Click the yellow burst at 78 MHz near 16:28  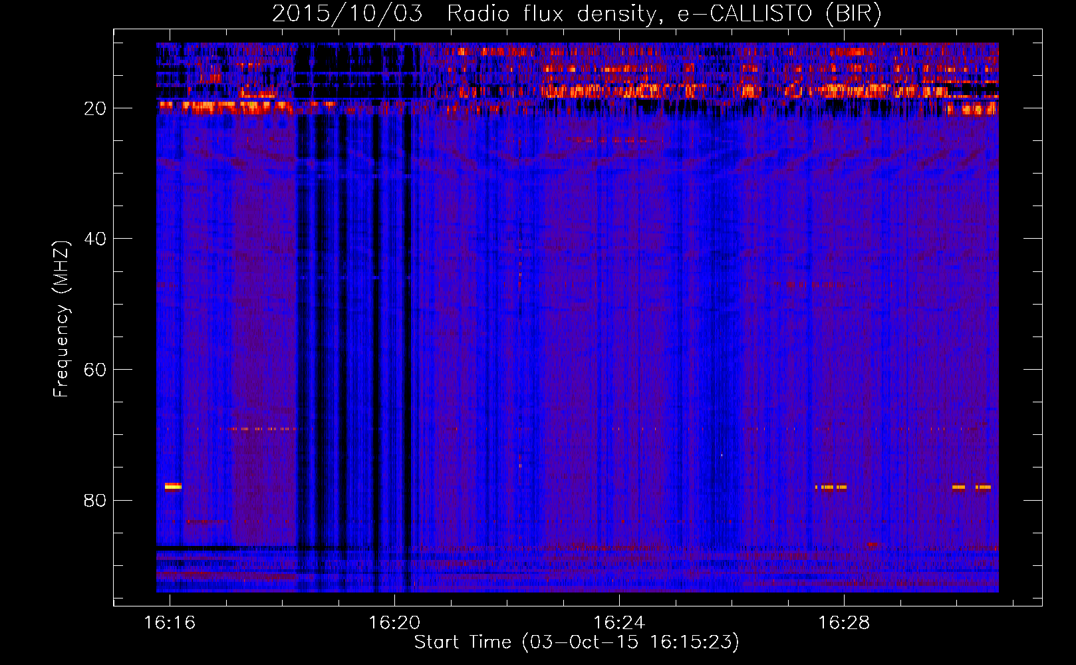click(831, 487)
